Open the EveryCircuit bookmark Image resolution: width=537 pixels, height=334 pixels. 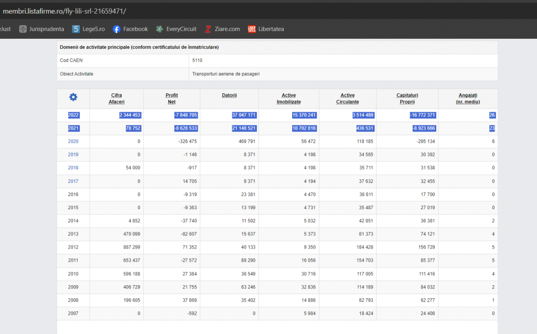click(176, 29)
